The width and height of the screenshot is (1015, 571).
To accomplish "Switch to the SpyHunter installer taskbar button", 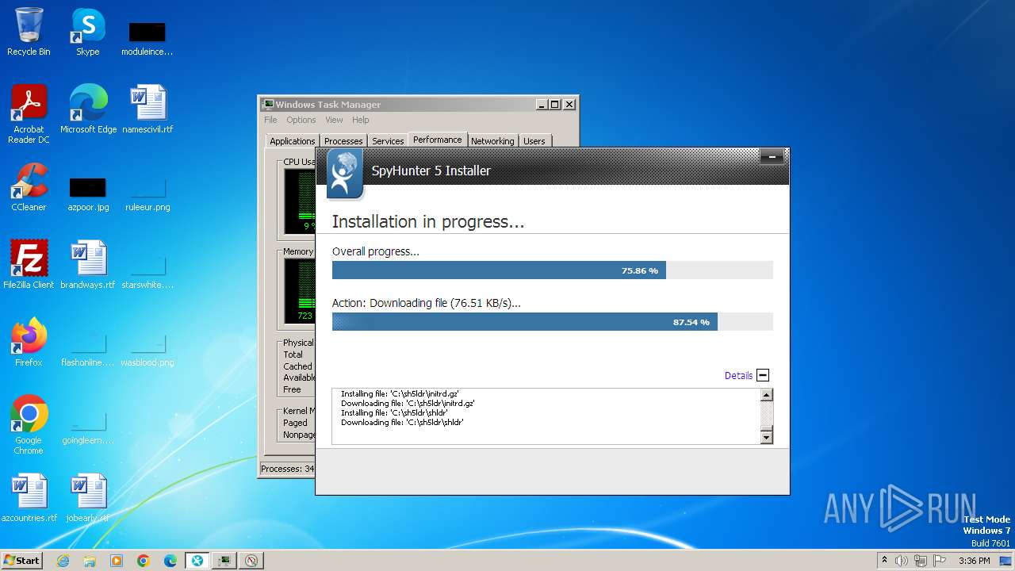I will click(197, 561).
